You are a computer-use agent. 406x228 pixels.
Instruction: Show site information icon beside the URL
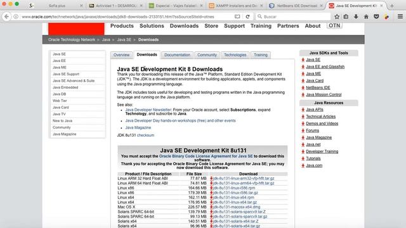coord(16,16)
